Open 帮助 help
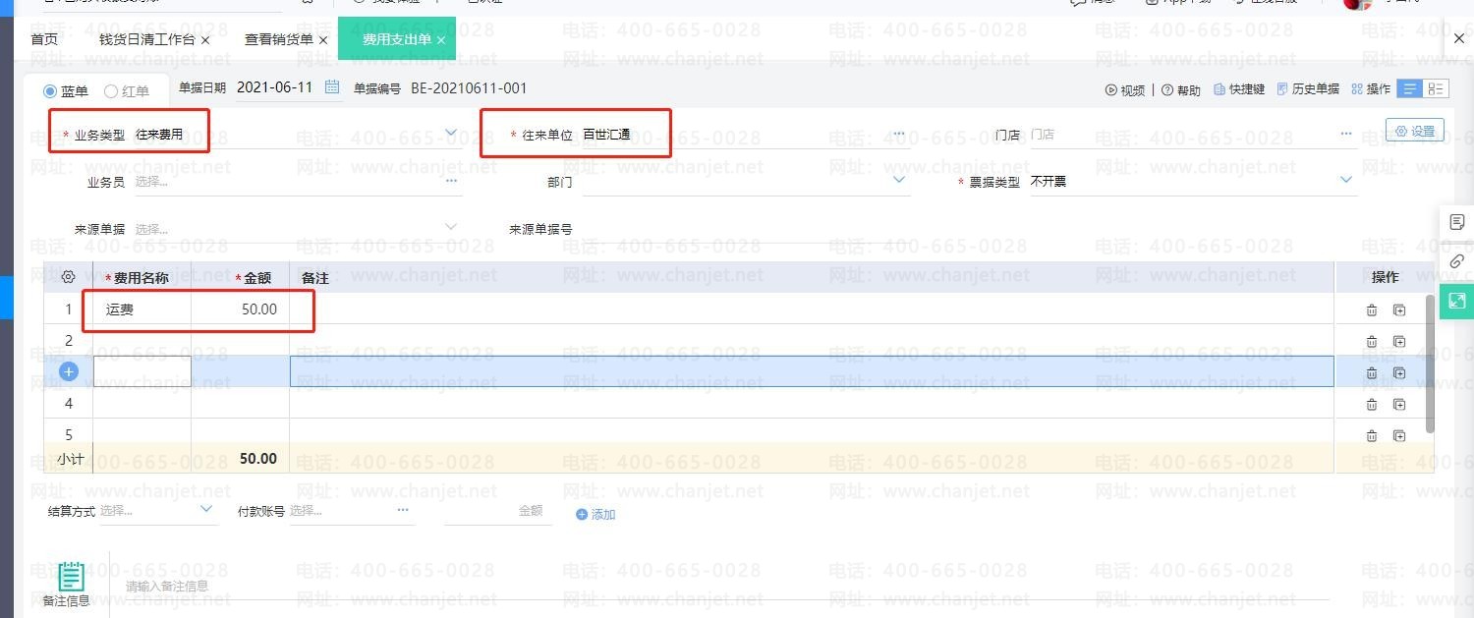Viewport: 1474px width, 618px height. click(1181, 89)
